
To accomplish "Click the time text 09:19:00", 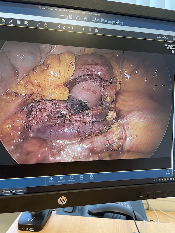I will 171,48.
